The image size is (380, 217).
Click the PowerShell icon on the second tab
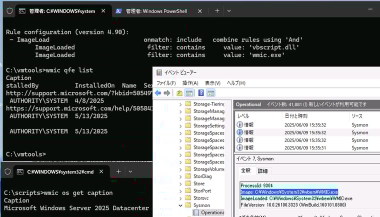click(118, 11)
